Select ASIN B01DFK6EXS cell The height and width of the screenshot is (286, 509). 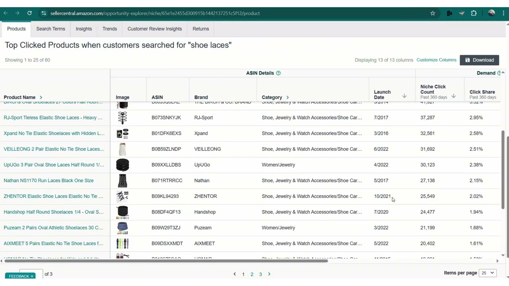tap(166, 133)
